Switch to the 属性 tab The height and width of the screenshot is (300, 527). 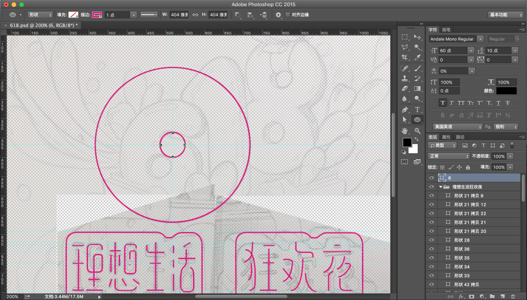(446, 137)
